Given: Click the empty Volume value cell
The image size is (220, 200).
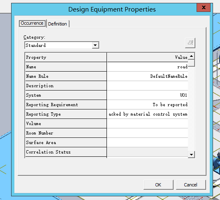Looking at the screenshot, I should (148, 123).
